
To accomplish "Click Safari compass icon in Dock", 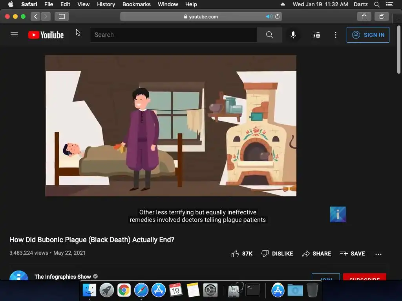I will [141, 290].
